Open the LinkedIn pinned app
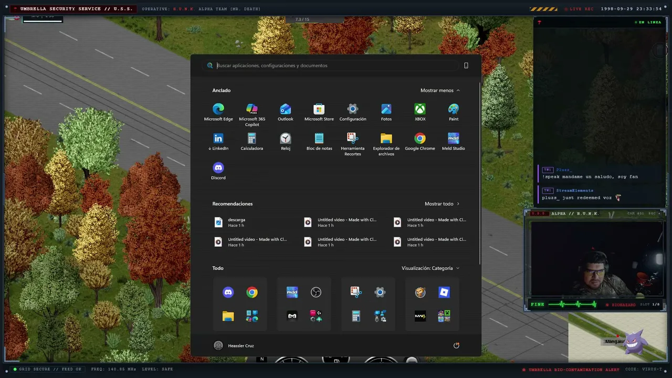Image resolution: width=672 pixels, height=378 pixels. pyautogui.click(x=218, y=142)
